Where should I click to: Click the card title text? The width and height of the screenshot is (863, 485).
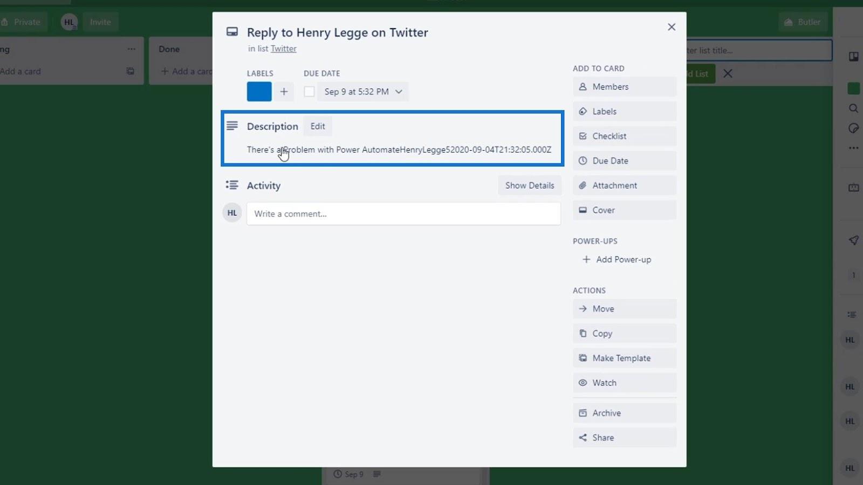point(337,32)
